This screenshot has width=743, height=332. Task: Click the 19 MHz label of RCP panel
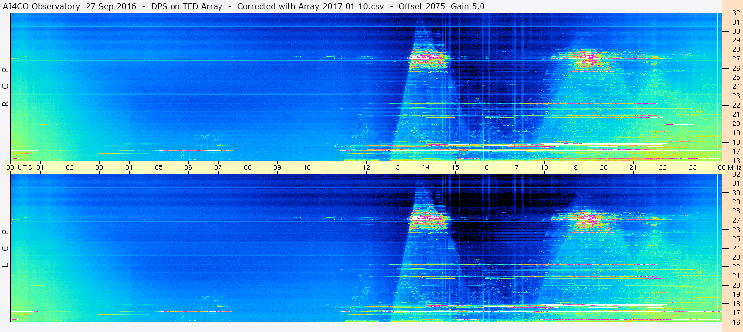[x=735, y=132]
